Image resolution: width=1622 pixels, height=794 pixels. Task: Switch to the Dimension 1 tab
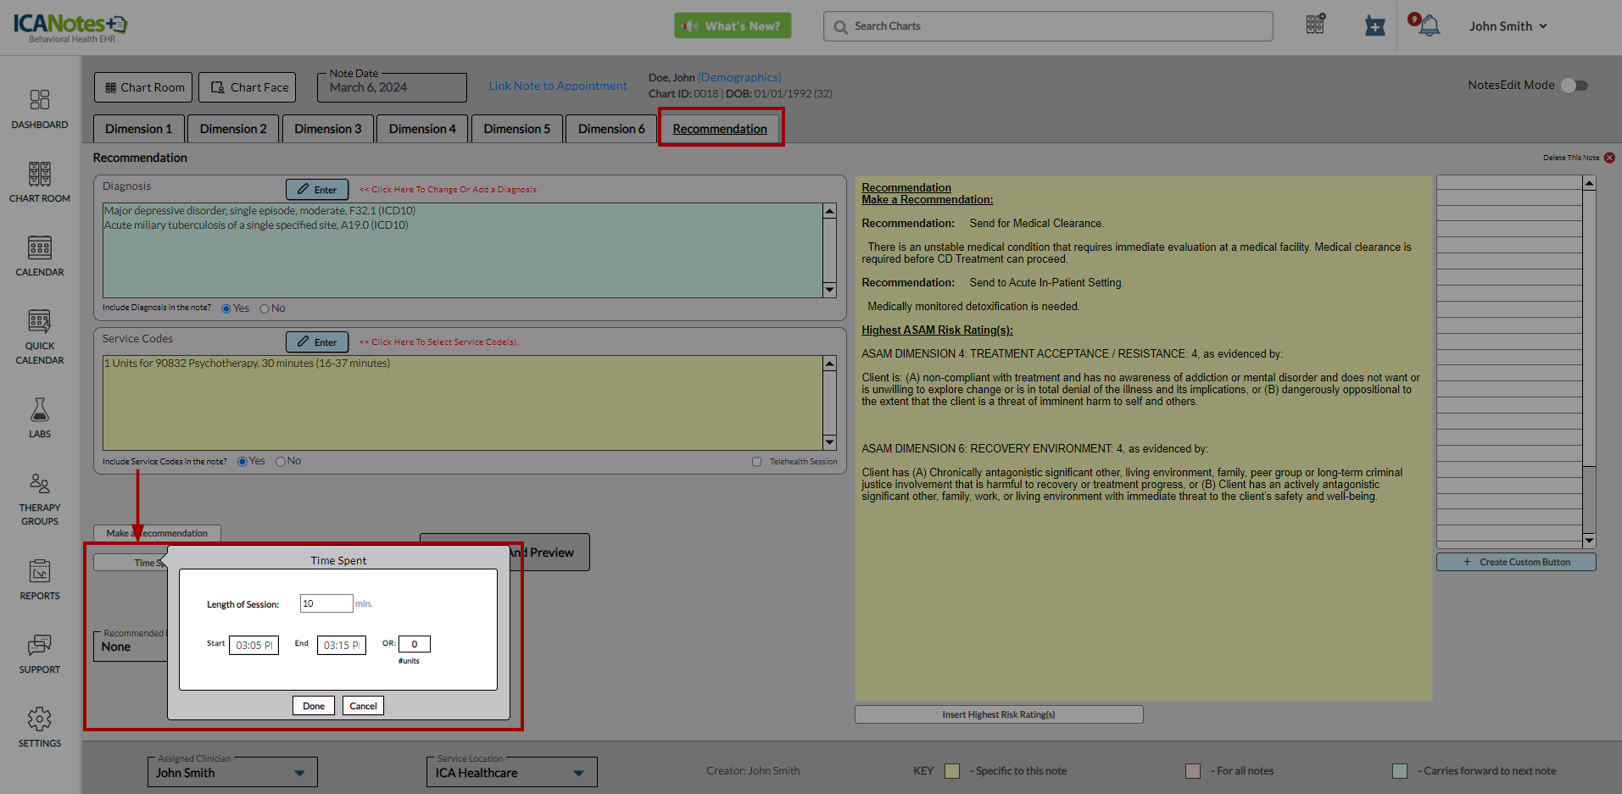point(138,129)
